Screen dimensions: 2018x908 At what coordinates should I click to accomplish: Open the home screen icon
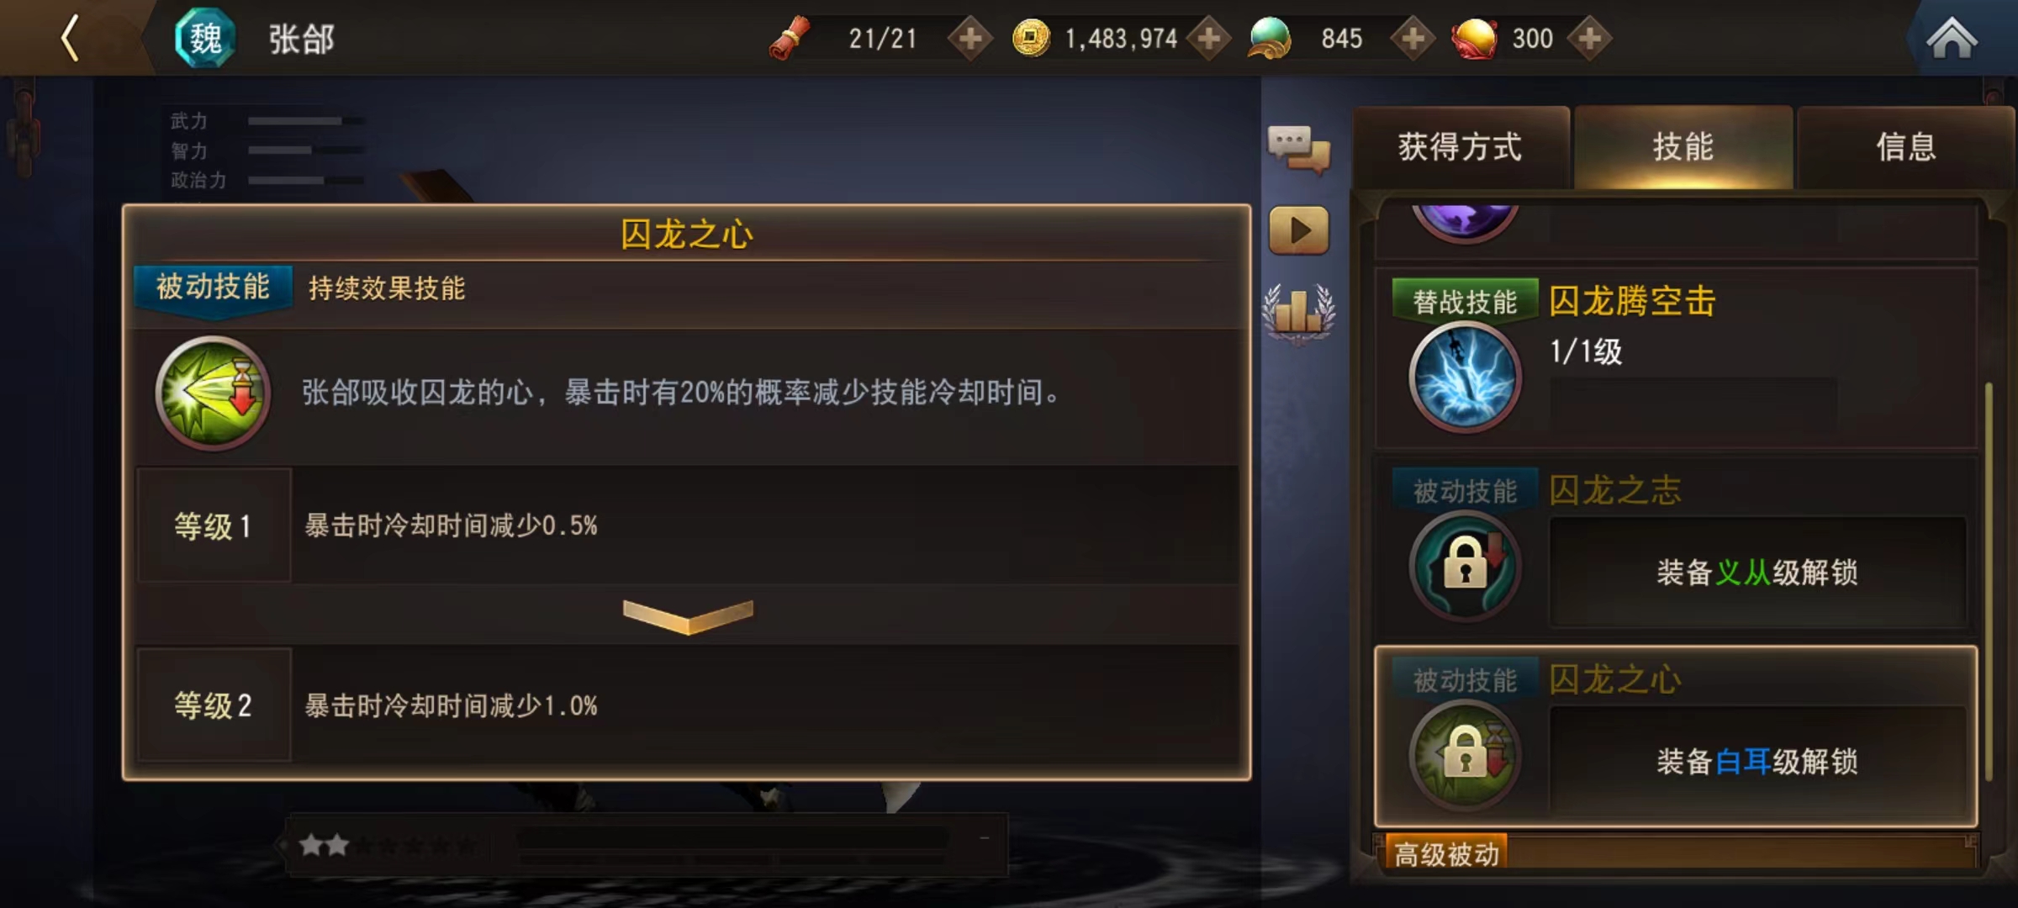tap(1952, 39)
